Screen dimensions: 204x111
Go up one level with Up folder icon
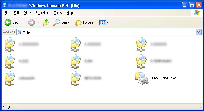tap(46, 22)
